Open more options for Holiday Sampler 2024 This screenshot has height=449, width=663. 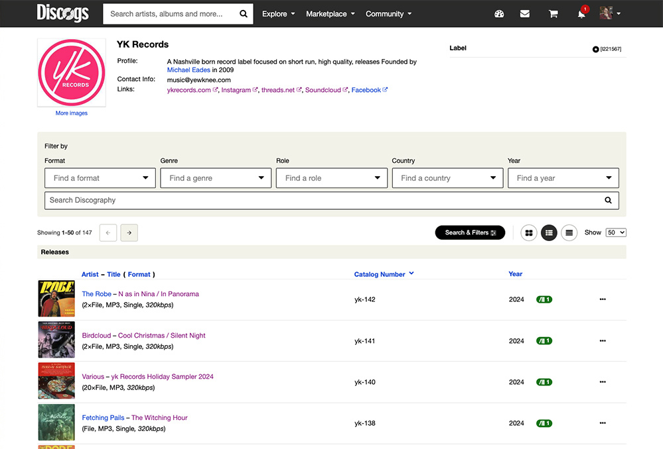coord(603,382)
